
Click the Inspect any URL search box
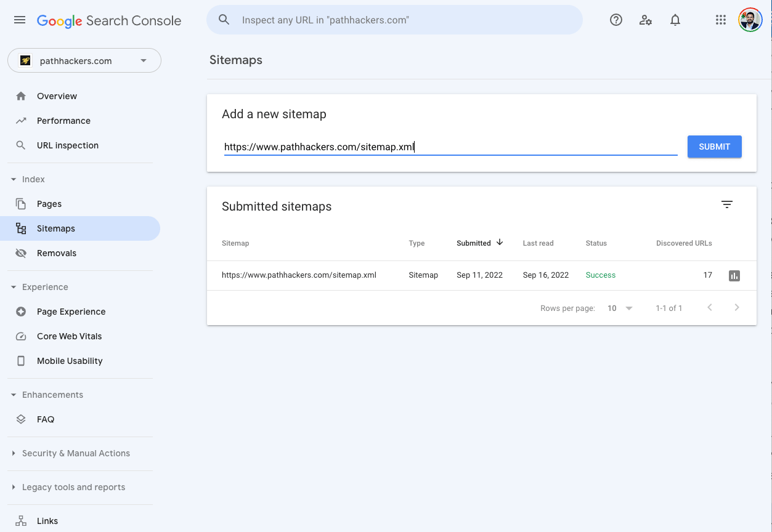394,20
